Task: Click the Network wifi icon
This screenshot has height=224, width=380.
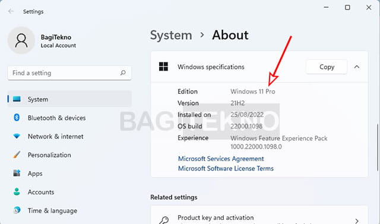Action: [x=17, y=136]
